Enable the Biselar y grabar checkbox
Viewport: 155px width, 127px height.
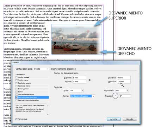pos(17,89)
